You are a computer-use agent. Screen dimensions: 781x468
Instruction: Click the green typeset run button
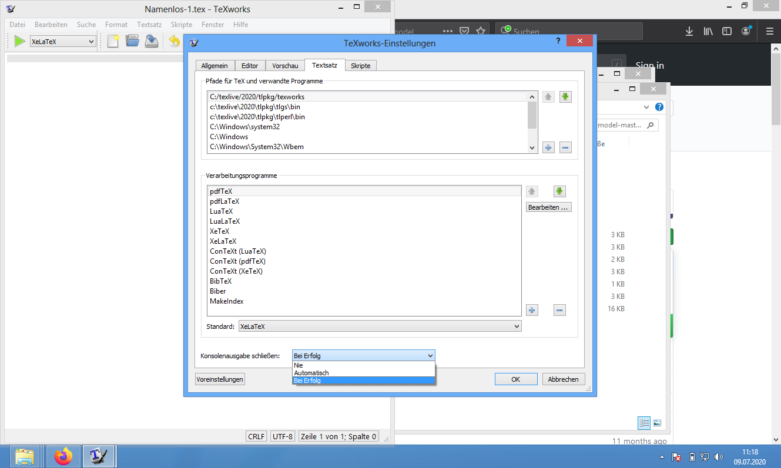pos(20,41)
